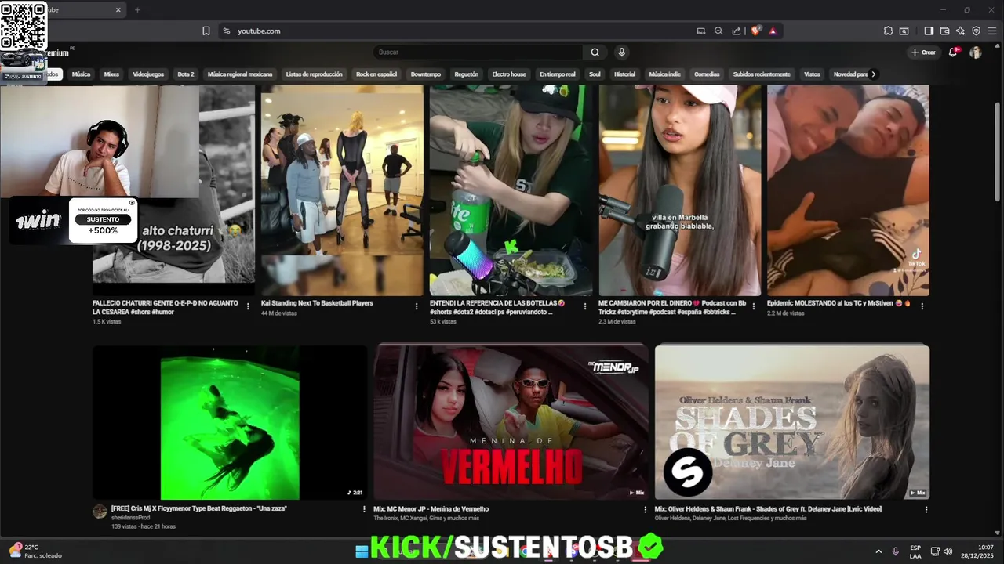The width and height of the screenshot is (1004, 564).
Task: Click the YouTube search magnifier button
Action: [595, 52]
